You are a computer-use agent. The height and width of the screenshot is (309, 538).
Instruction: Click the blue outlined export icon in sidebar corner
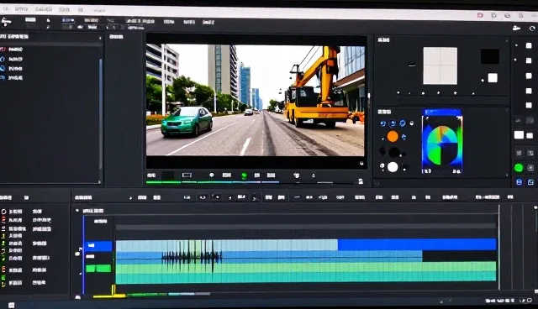tap(530, 182)
